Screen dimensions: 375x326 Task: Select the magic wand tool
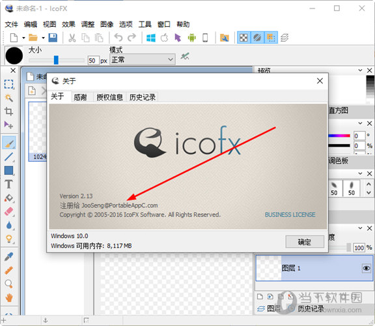9,98
